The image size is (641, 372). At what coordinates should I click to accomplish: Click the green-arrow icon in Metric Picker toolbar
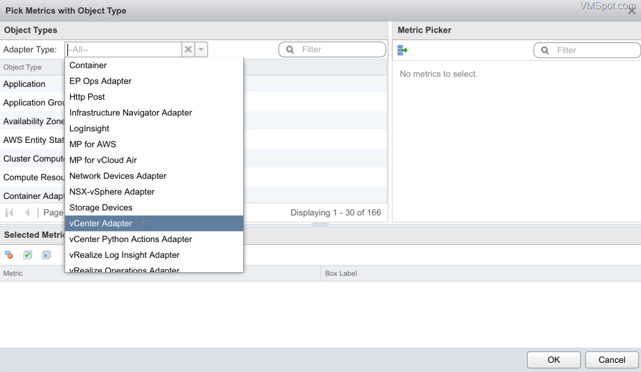coord(402,50)
